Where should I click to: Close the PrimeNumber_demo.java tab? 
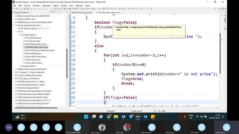pyautogui.click(x=122, y=12)
